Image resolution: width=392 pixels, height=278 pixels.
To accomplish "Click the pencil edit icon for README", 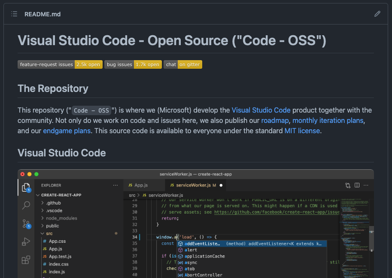I will (x=377, y=14).
